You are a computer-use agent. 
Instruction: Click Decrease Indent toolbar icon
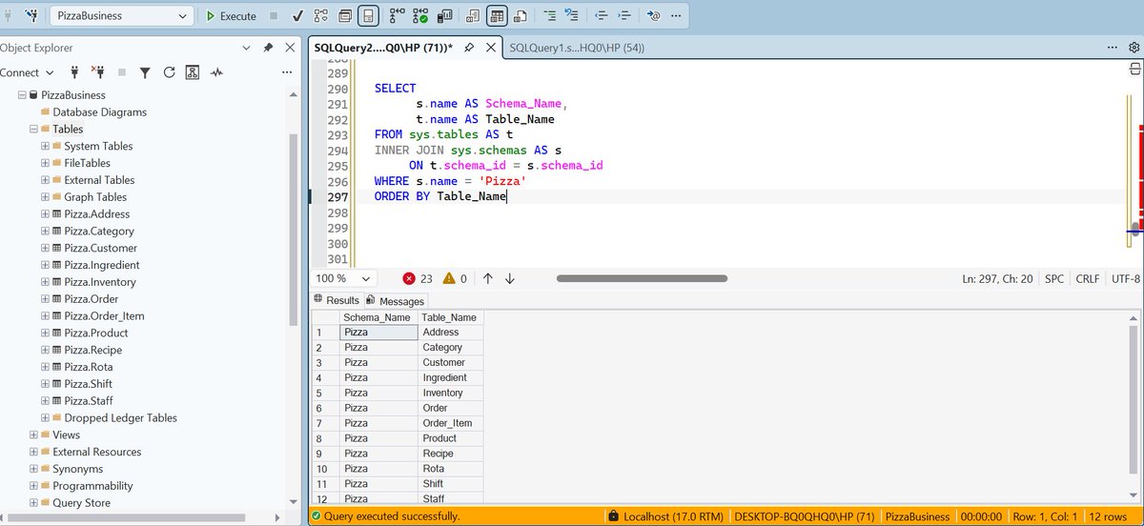(601, 16)
